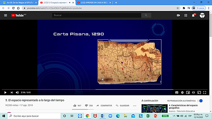Click the Windows taskbar search box
The height and width of the screenshot is (119, 212).
click(x=34, y=116)
